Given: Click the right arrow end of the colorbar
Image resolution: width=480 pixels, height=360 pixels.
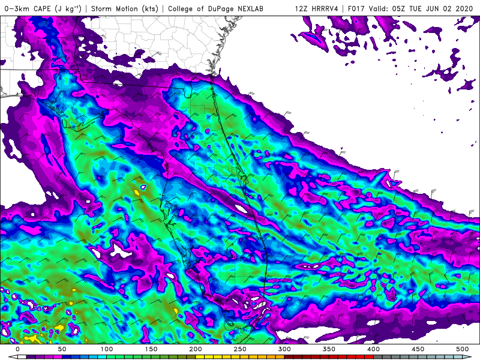Looking at the screenshot, I should pyautogui.click(x=467, y=357).
